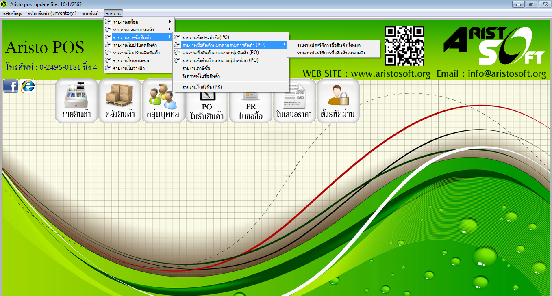The width and height of the screenshot is (552, 296).
Task: Open the แฟ้มข้อมูล menu
Action: pos(12,13)
